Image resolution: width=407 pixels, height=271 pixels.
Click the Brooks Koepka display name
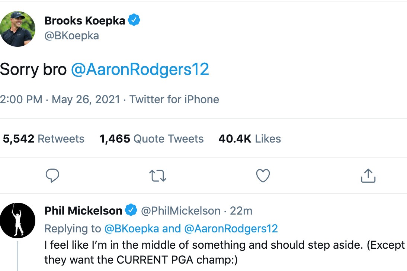[x=84, y=21]
